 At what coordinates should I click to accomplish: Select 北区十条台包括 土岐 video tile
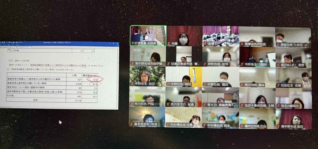click(x=257, y=97)
